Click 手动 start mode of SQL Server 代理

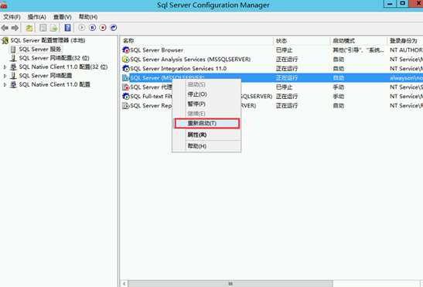click(338, 87)
